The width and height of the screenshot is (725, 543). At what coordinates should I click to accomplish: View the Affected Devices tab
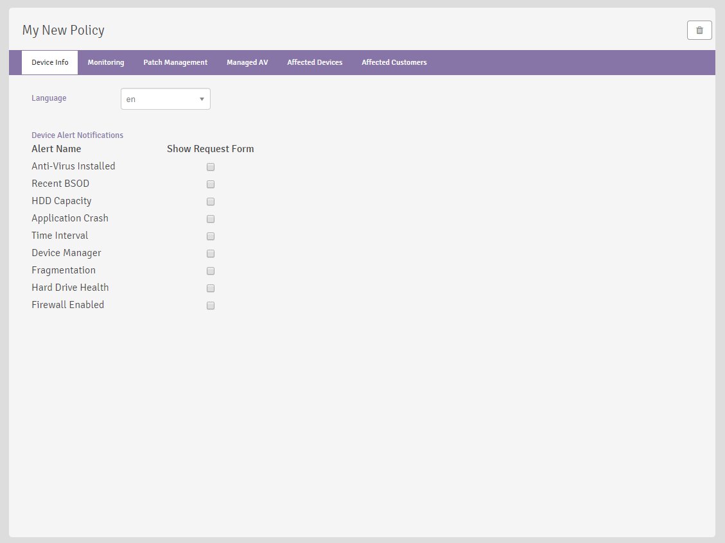tap(315, 62)
